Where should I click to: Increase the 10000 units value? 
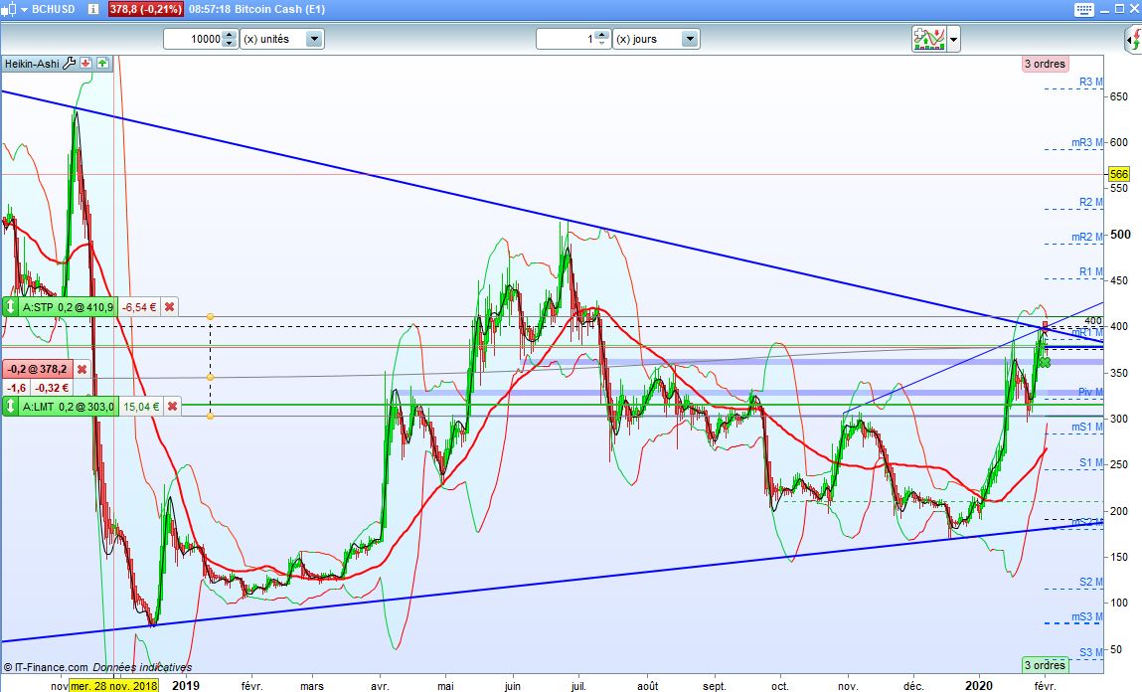[x=230, y=34]
